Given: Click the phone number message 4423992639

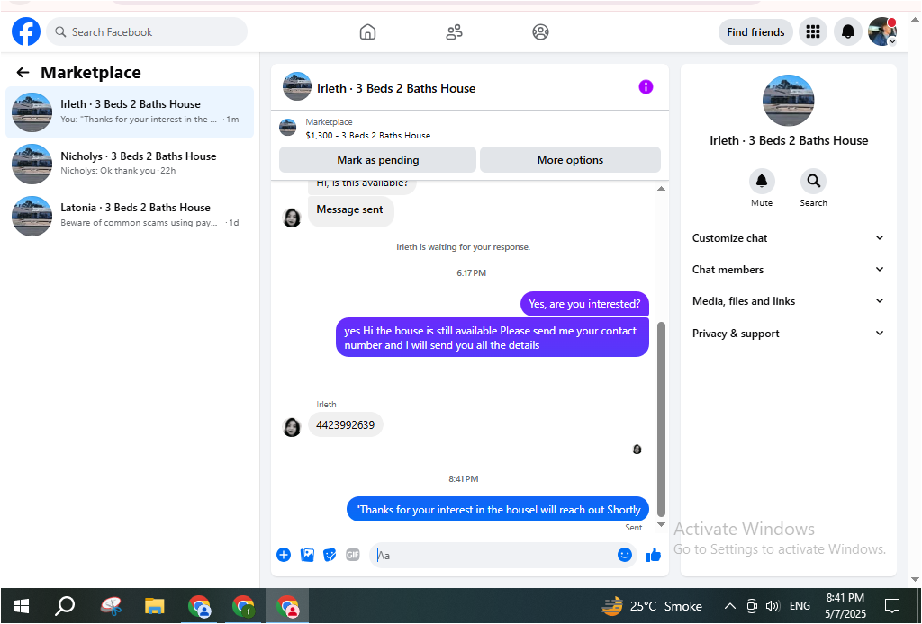Looking at the screenshot, I should tap(345, 425).
